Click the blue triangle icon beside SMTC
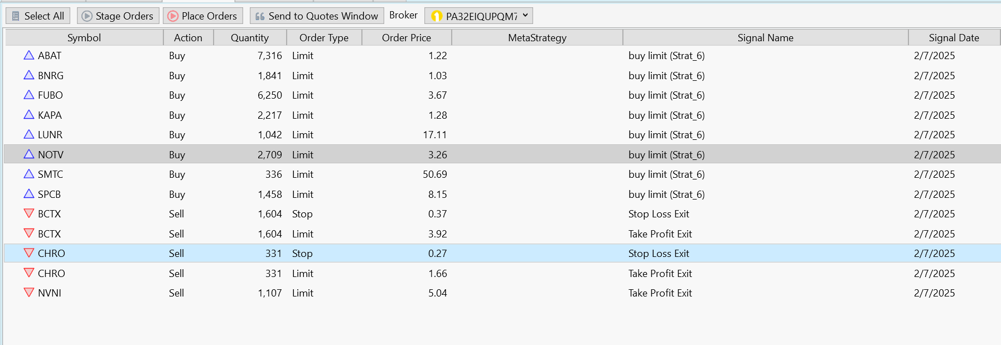Image resolution: width=1001 pixels, height=345 pixels. coord(29,174)
